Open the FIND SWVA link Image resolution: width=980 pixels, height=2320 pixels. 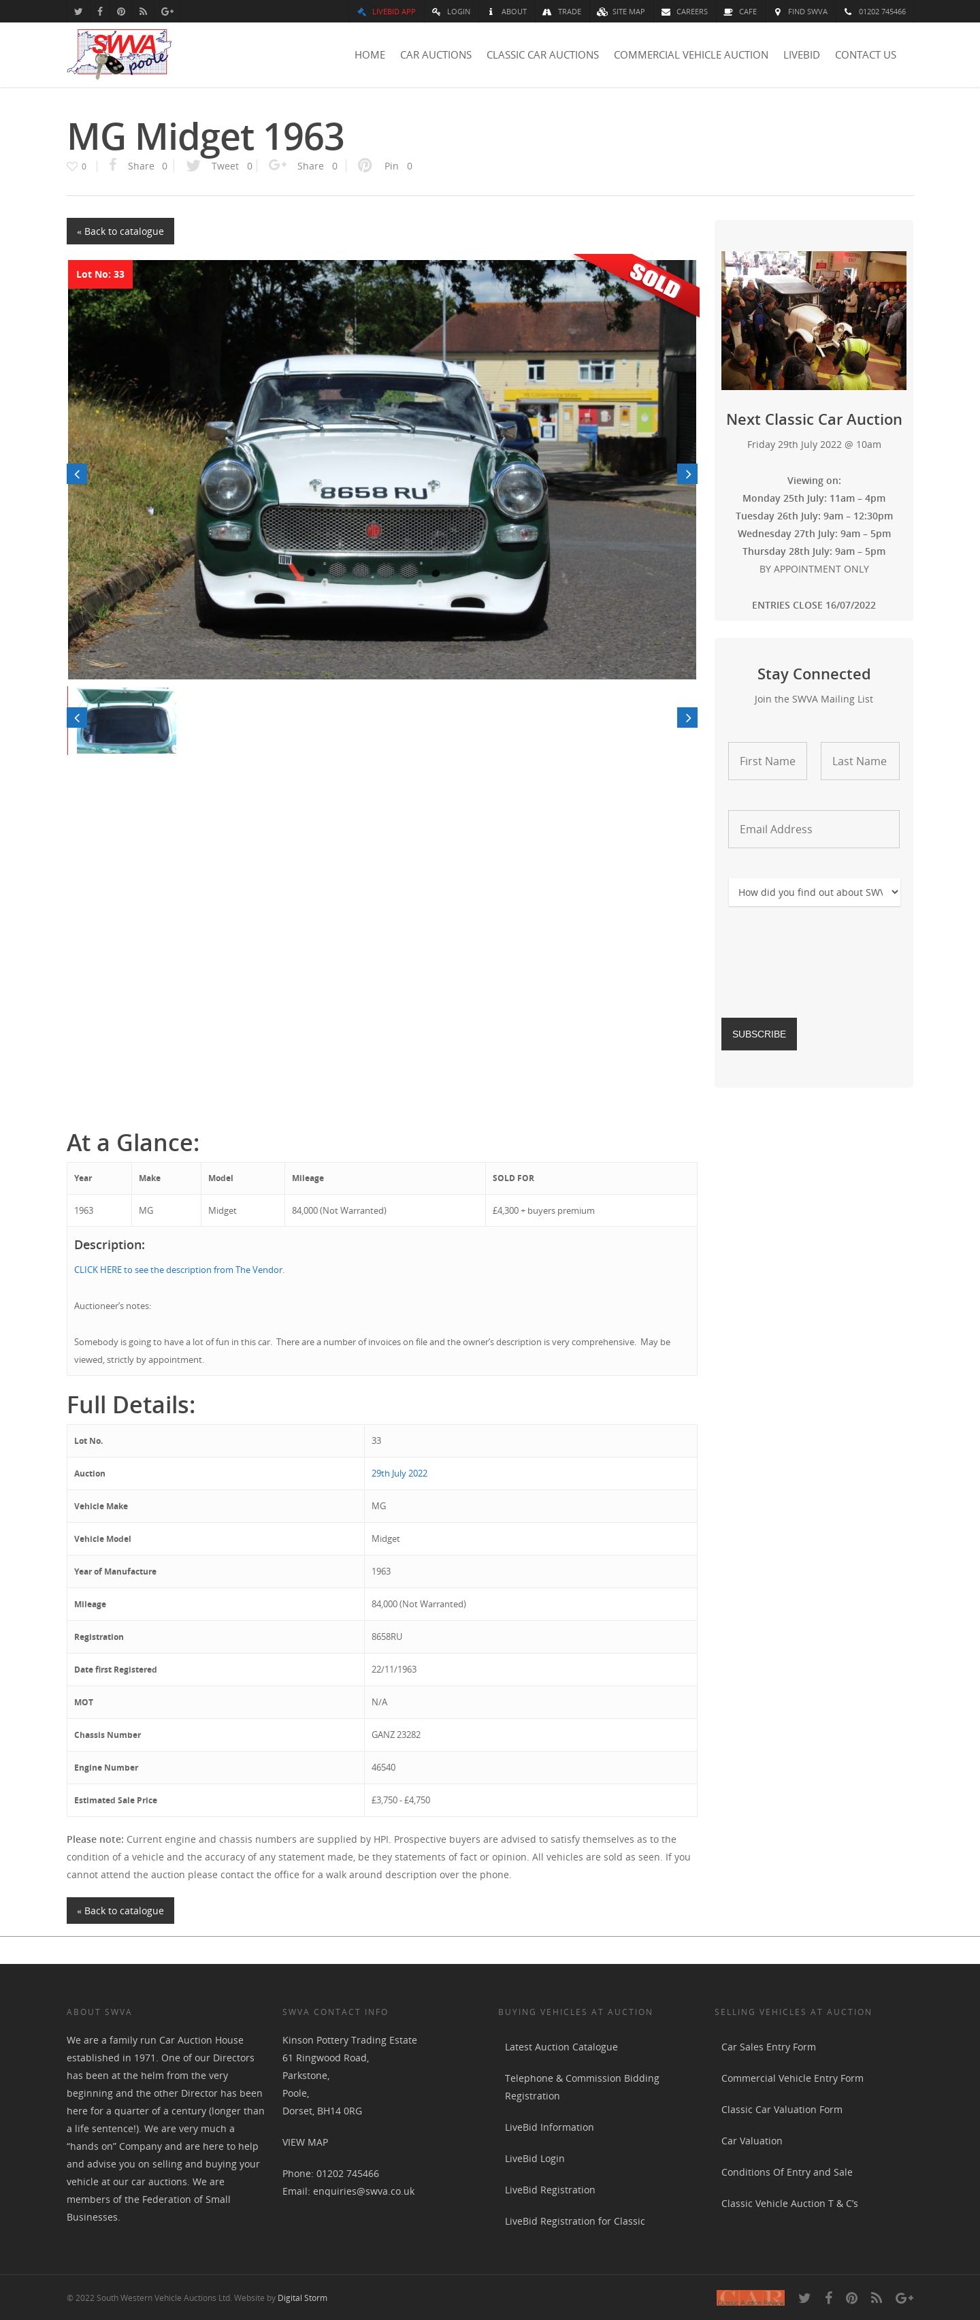click(x=801, y=12)
